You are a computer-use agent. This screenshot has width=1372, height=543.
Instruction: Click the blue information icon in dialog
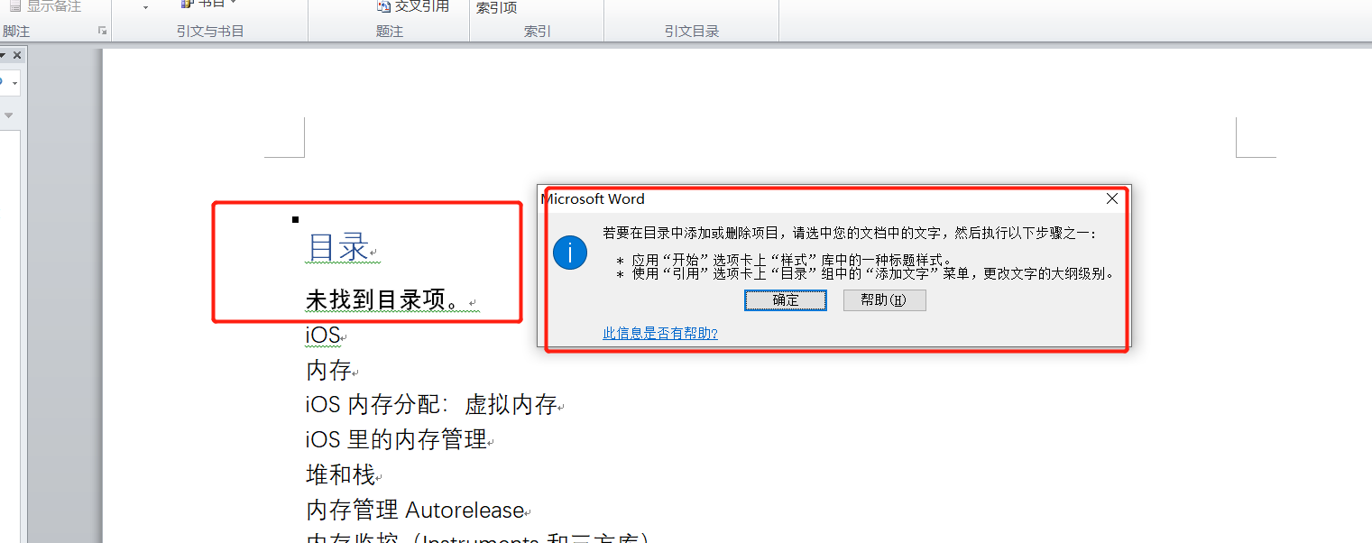(570, 253)
